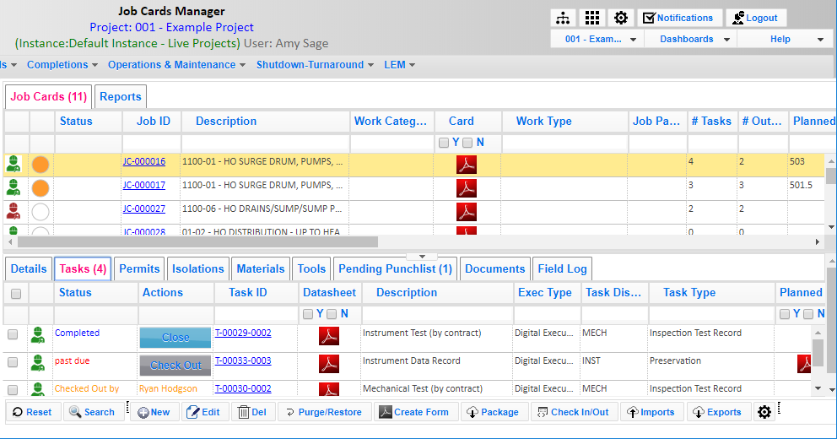Expand Help dropdown
Screen dimensions: 837x439
click(784, 39)
